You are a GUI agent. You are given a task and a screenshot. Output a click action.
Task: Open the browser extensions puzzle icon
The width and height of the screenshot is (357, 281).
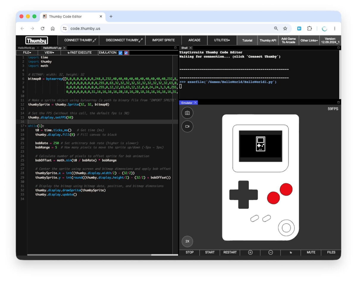tap(309, 29)
